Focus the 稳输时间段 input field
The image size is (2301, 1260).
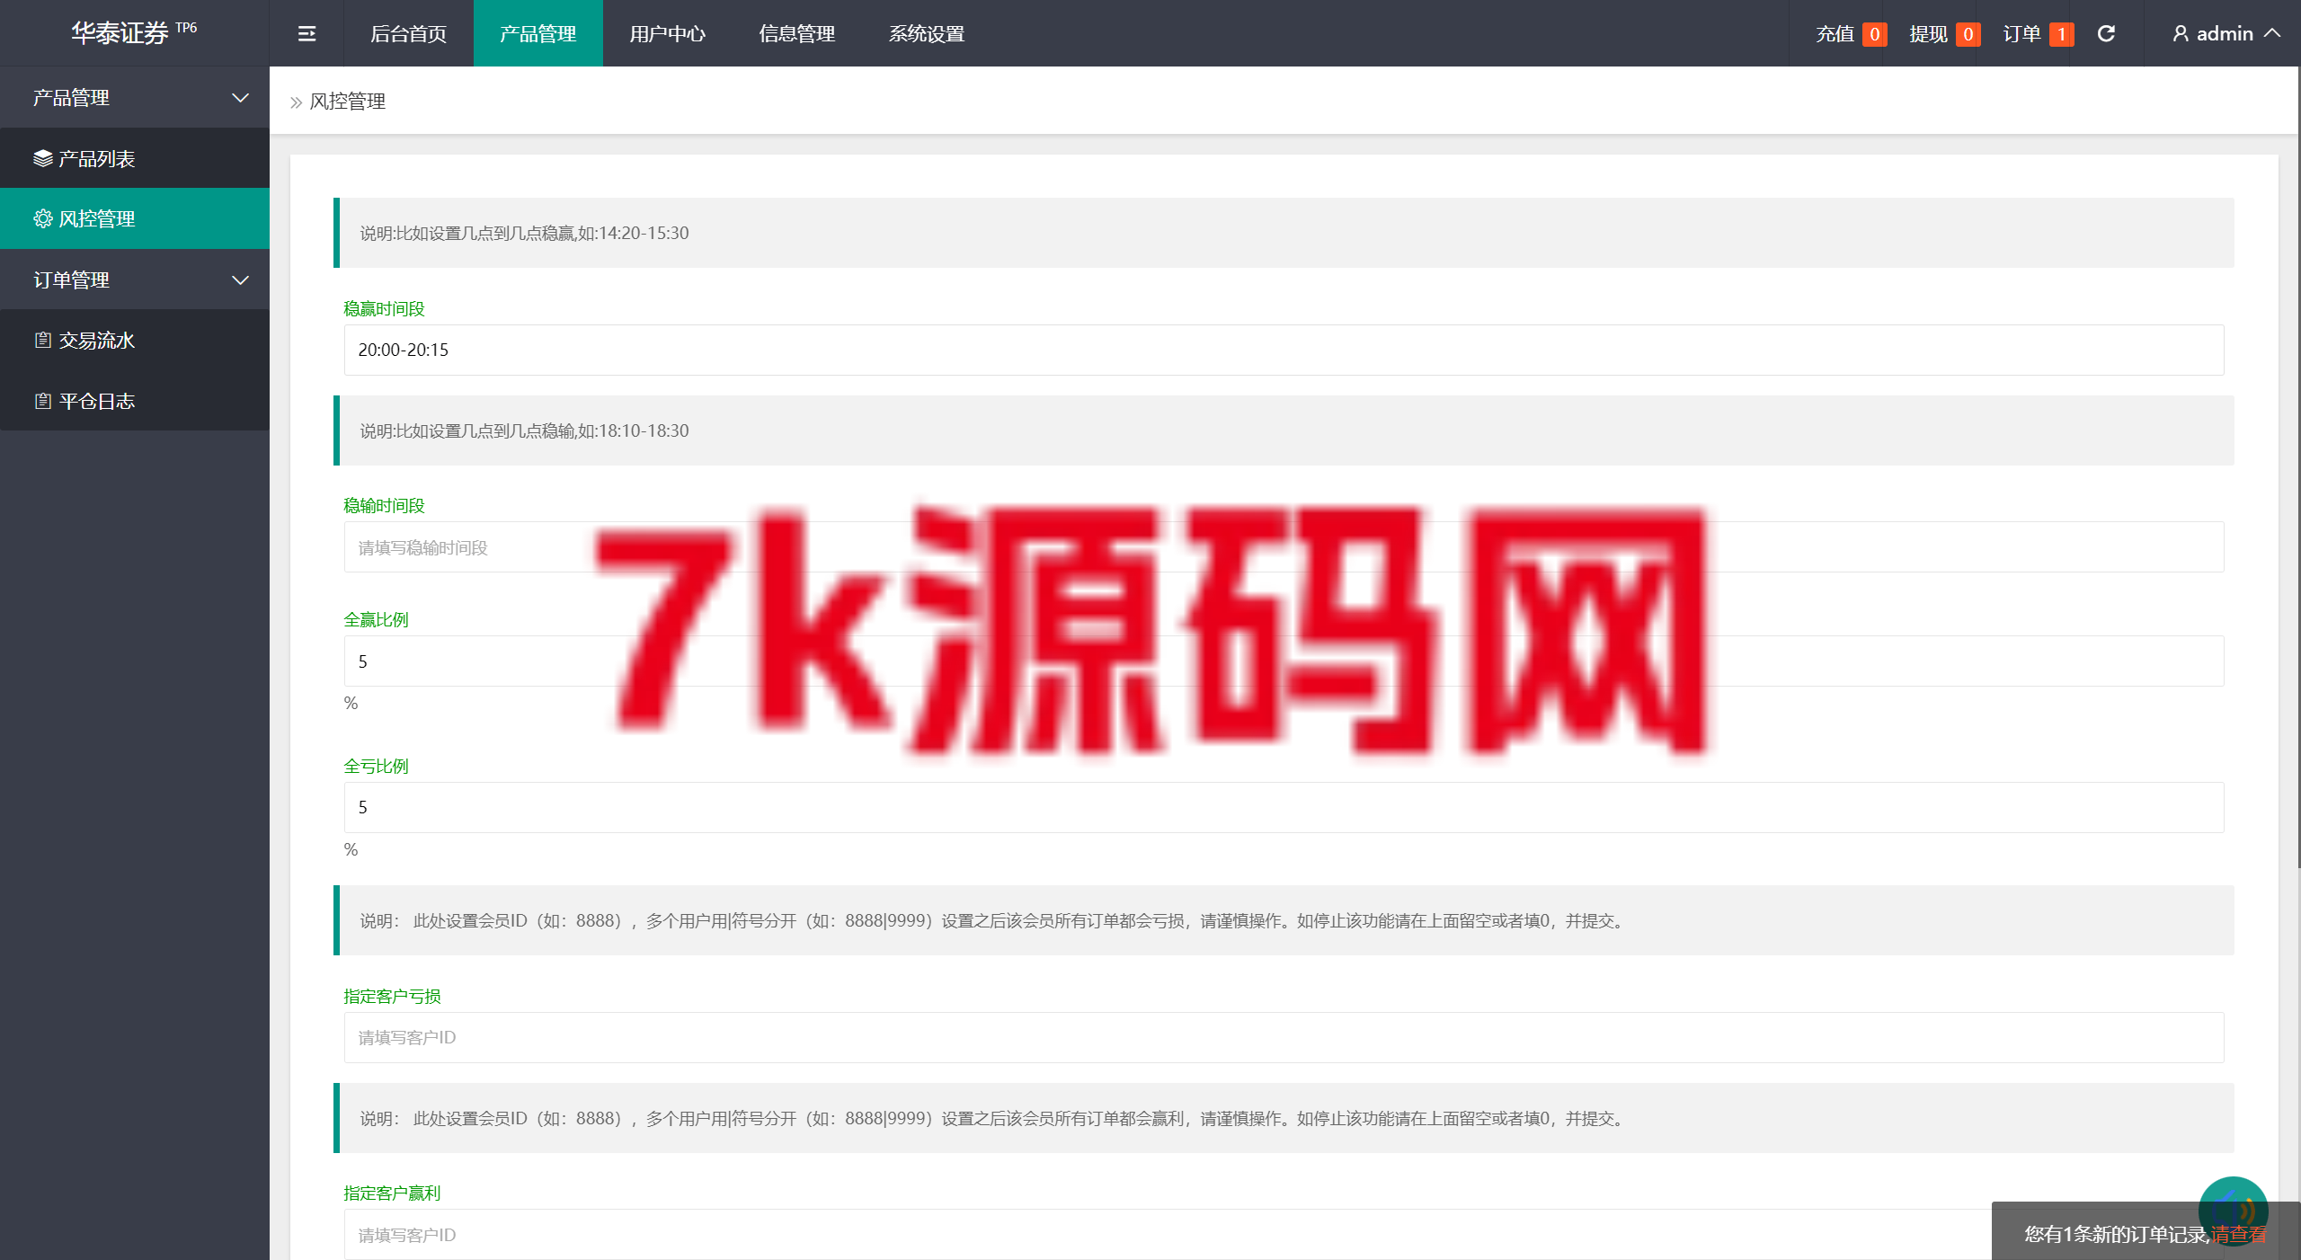pyautogui.click(x=1284, y=547)
